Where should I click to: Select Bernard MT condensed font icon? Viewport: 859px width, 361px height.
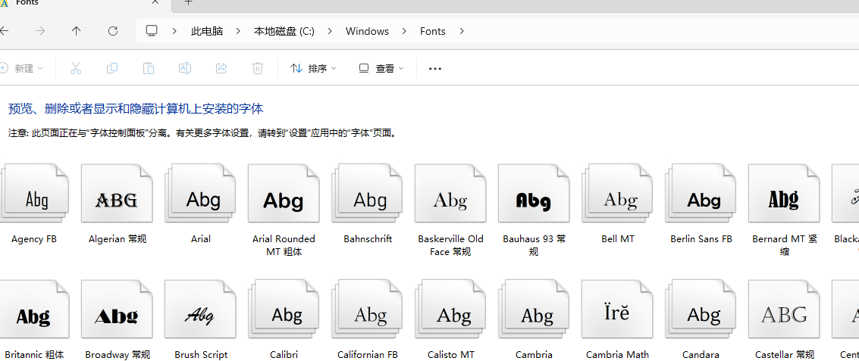pos(784,195)
